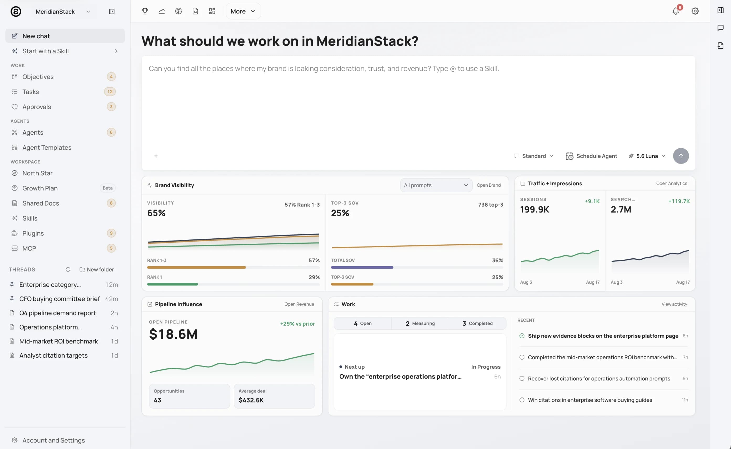The width and height of the screenshot is (731, 449).
Task: Open Shared Docs in the sidebar
Action: (x=65, y=203)
